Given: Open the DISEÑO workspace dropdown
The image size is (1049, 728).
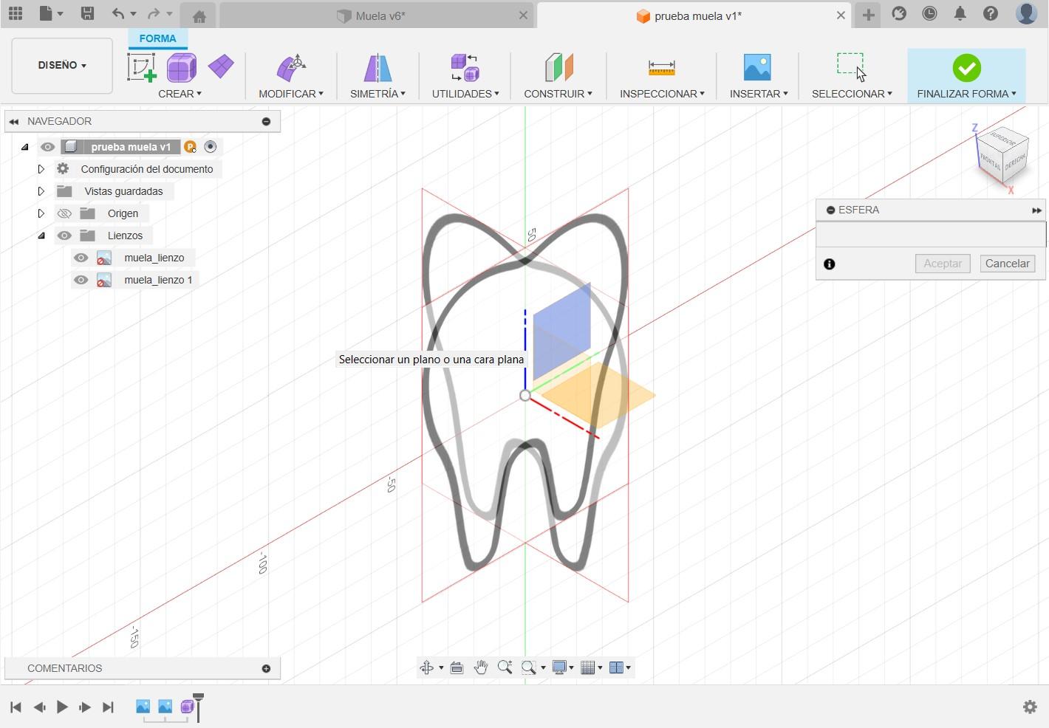Looking at the screenshot, I should pyautogui.click(x=62, y=66).
